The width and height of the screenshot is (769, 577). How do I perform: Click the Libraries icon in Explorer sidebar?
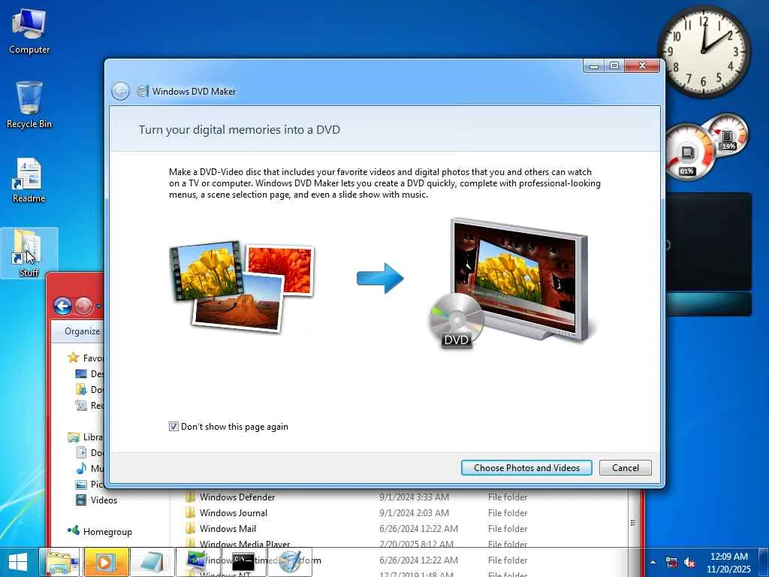pos(74,437)
